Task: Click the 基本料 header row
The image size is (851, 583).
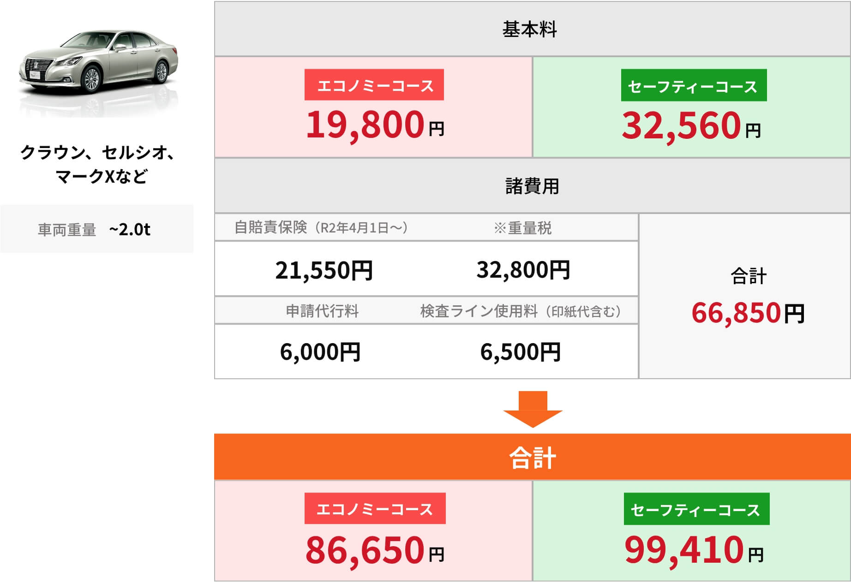Action: click(x=532, y=29)
